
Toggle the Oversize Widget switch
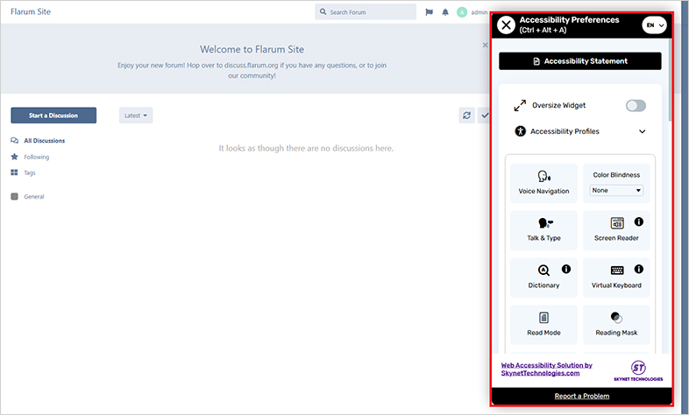636,105
